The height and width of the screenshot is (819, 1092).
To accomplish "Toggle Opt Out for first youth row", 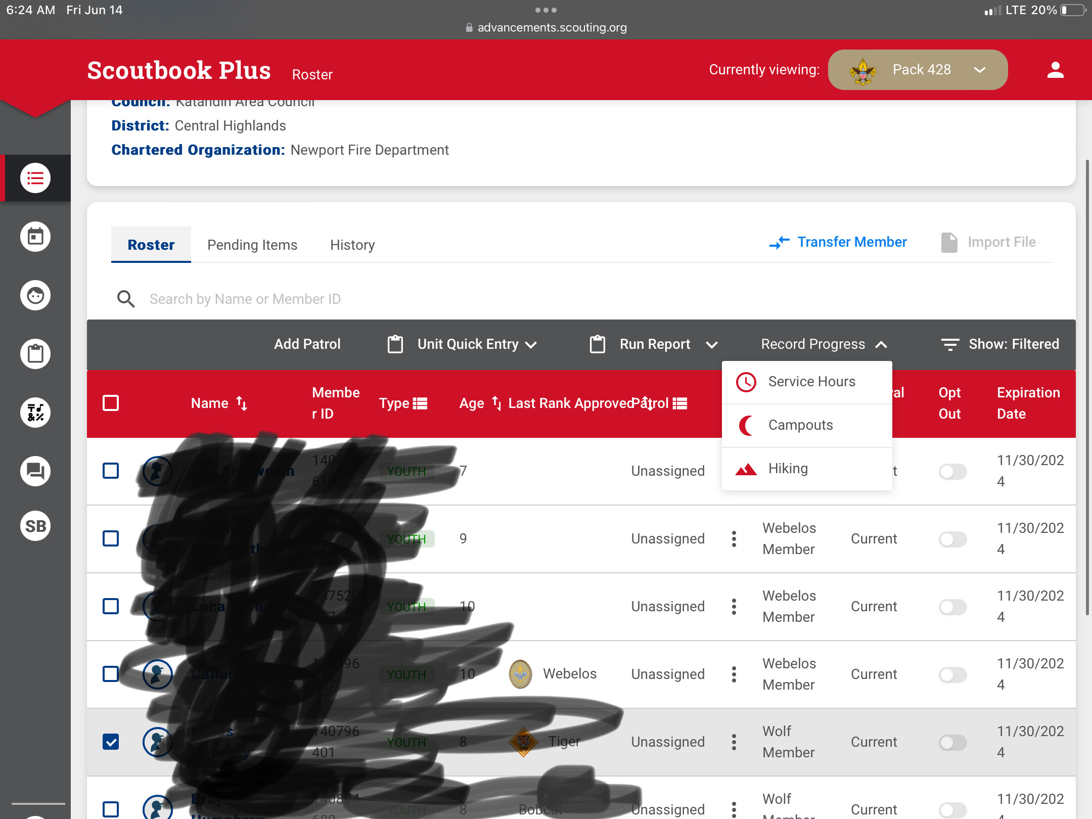I will (x=952, y=471).
